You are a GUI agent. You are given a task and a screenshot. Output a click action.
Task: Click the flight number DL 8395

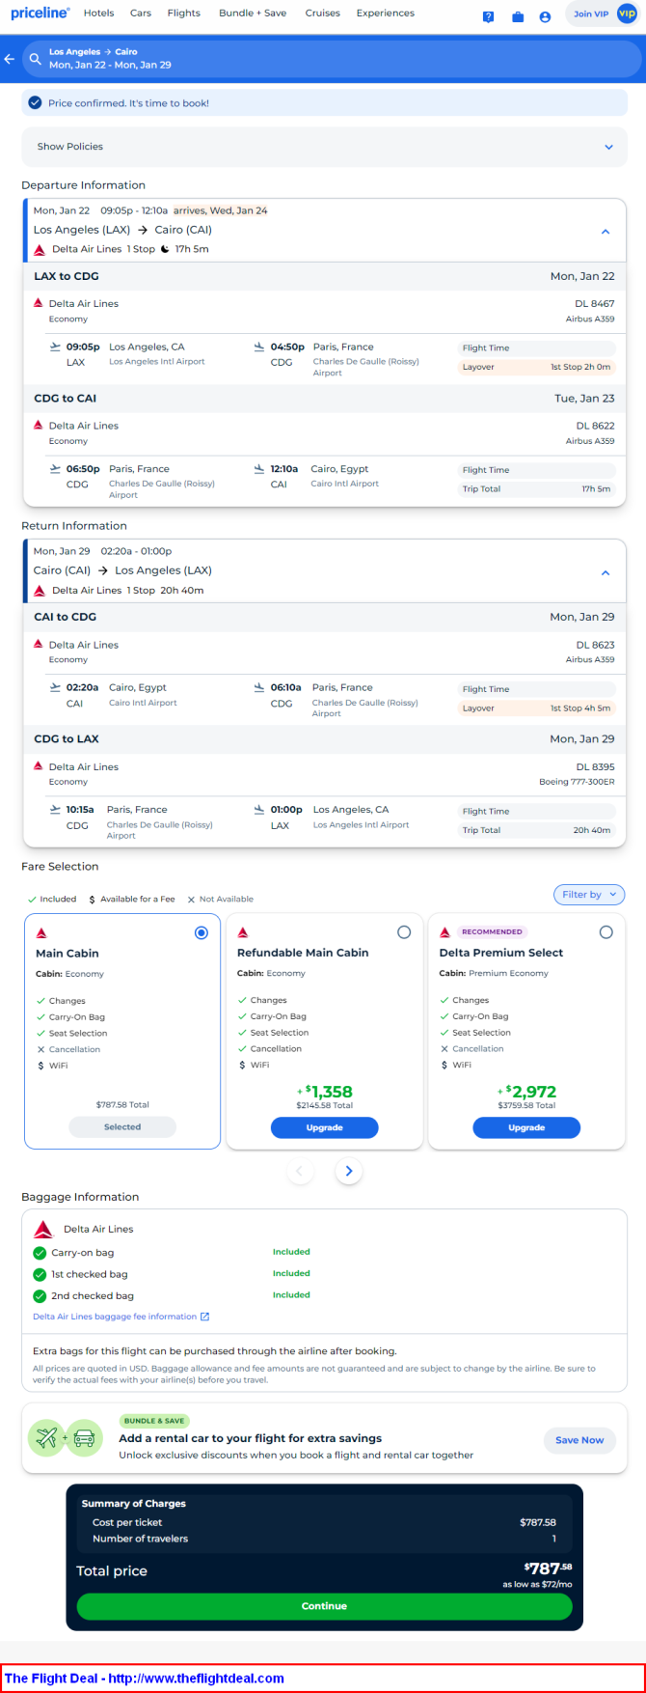(595, 767)
